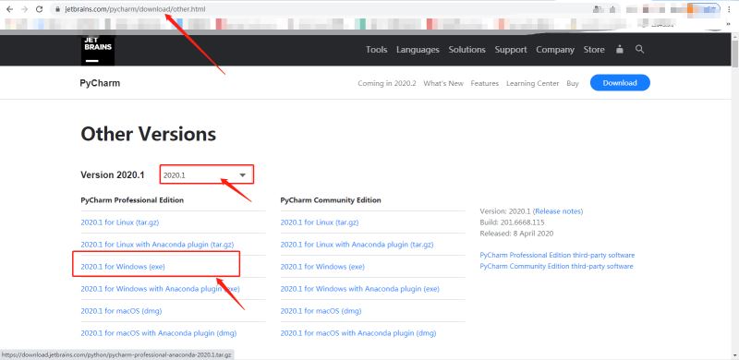Open the Company menu
Screen dimensions: 739x360
(x=555, y=50)
